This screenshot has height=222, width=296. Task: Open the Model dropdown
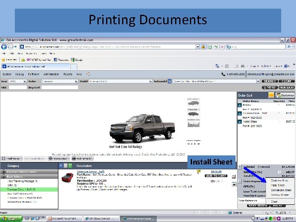pos(121,81)
